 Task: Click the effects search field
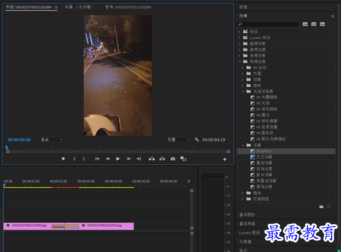[268, 24]
